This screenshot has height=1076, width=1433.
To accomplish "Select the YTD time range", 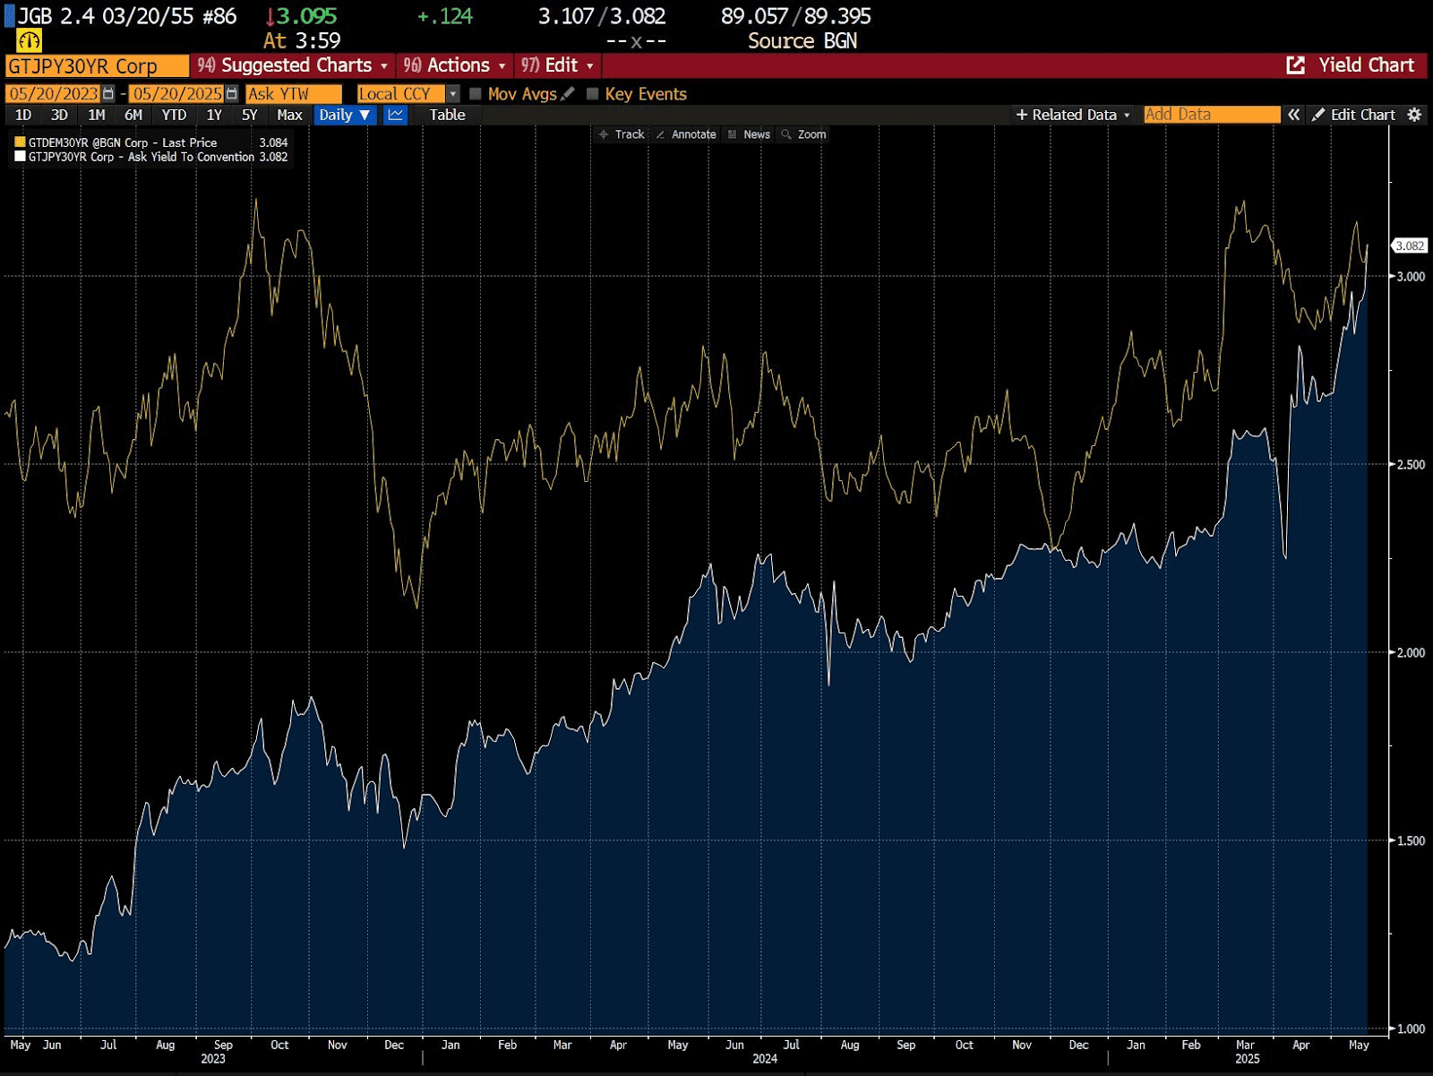I will tap(174, 115).
